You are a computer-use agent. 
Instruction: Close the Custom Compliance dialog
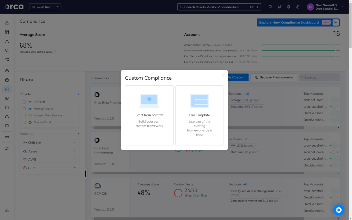223,75
